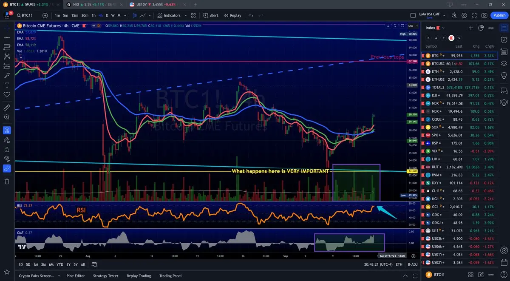
Task: Open the Alerts panel in right sidebar
Action: pos(504,40)
